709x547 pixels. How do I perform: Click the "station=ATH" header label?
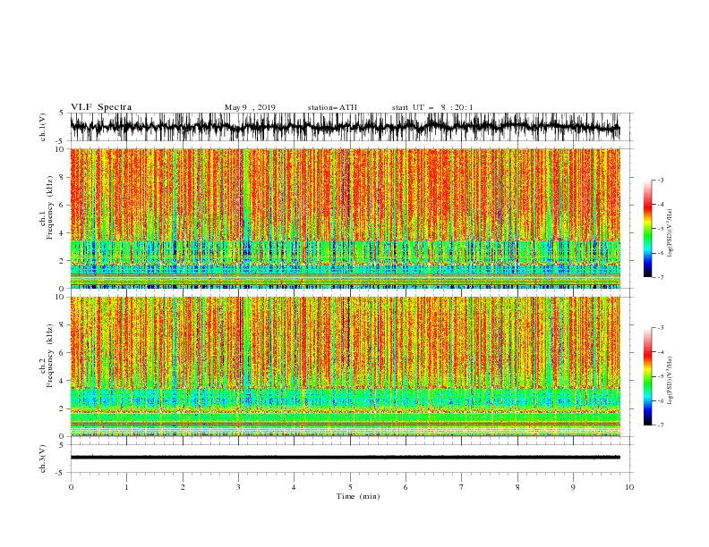click(332, 107)
